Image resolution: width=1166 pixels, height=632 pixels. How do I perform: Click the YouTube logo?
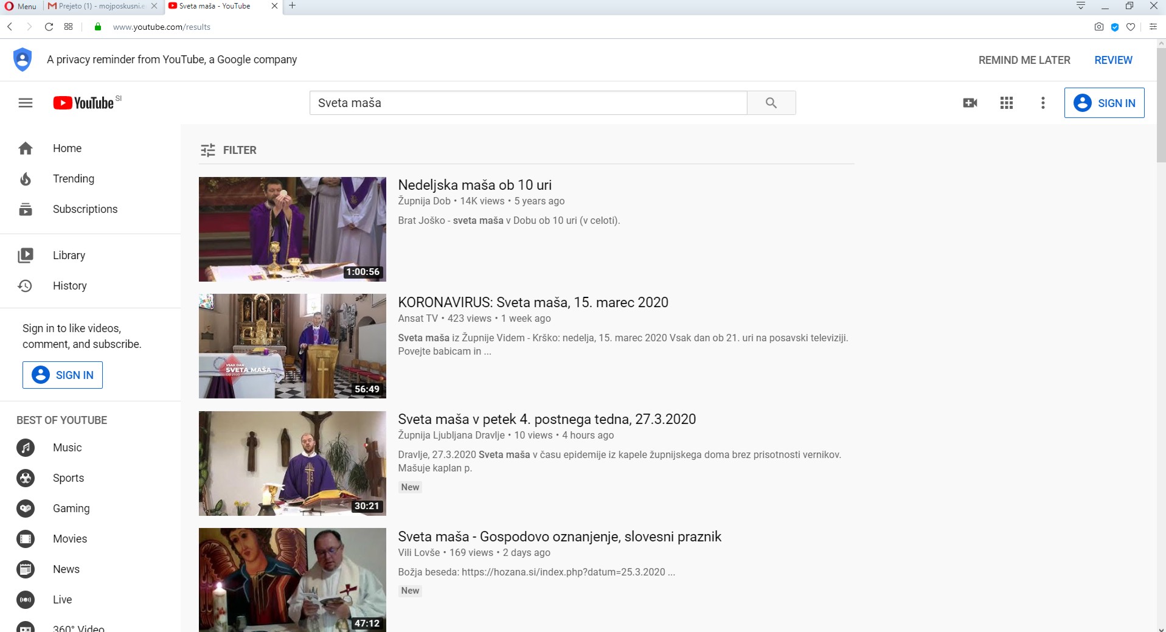point(84,103)
